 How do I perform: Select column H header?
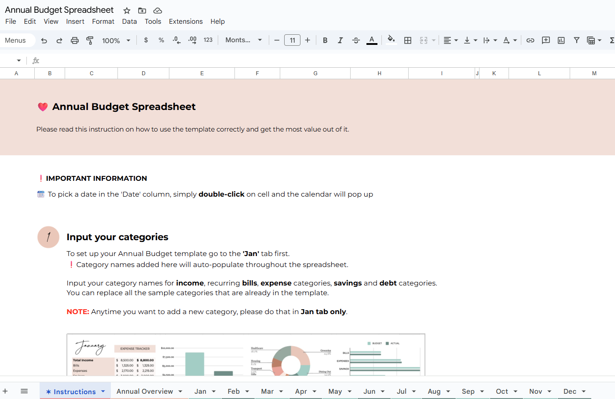pos(379,73)
